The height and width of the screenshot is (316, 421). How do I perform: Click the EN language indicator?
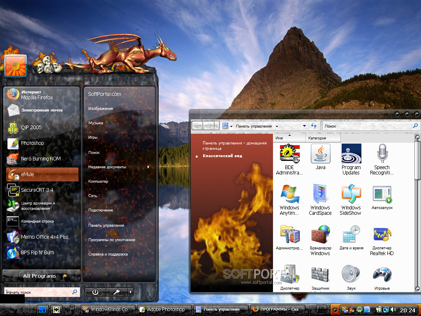tap(321, 309)
